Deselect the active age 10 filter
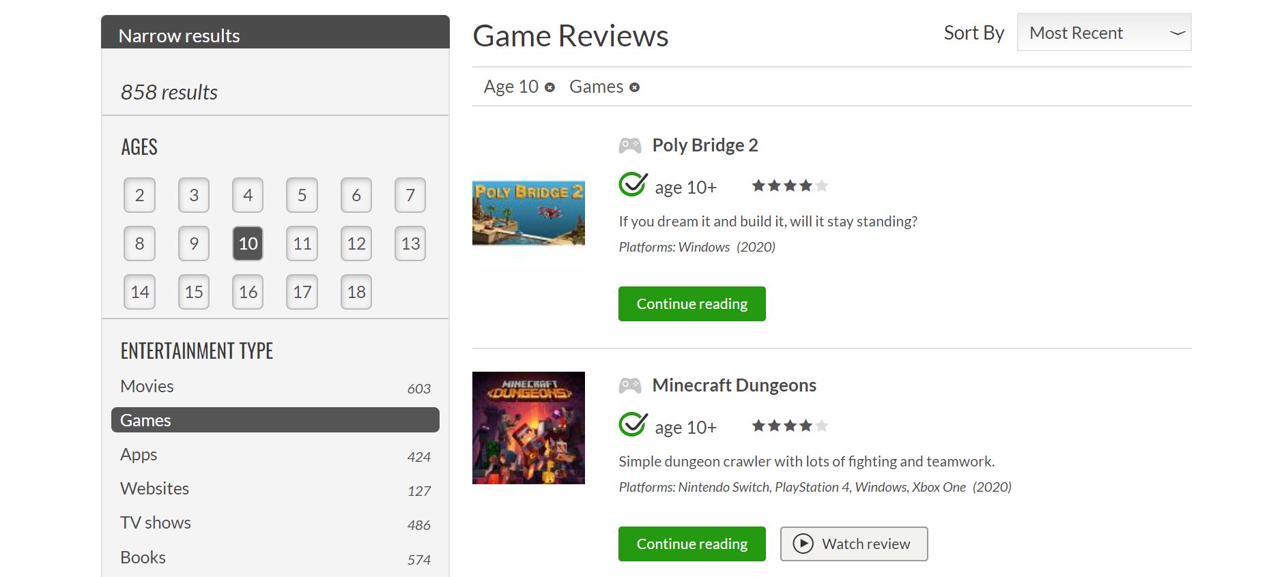 [248, 243]
